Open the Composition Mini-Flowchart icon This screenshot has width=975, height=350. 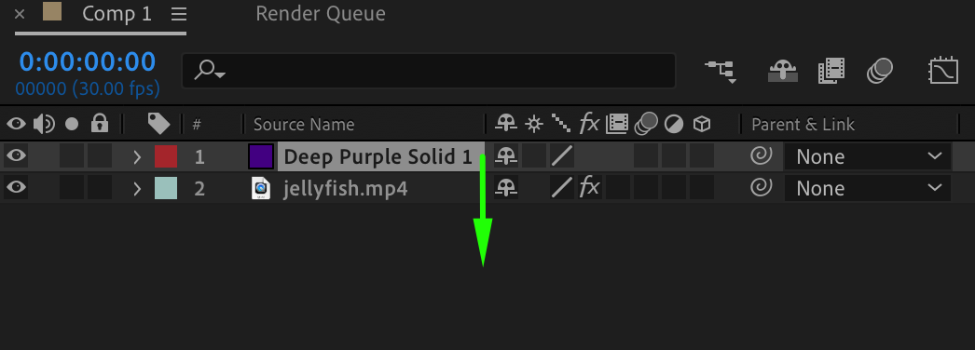[x=721, y=72]
